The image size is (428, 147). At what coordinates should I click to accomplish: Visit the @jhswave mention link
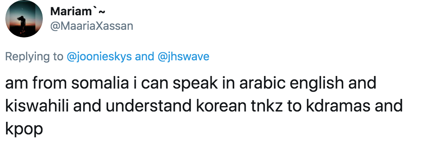(183, 57)
